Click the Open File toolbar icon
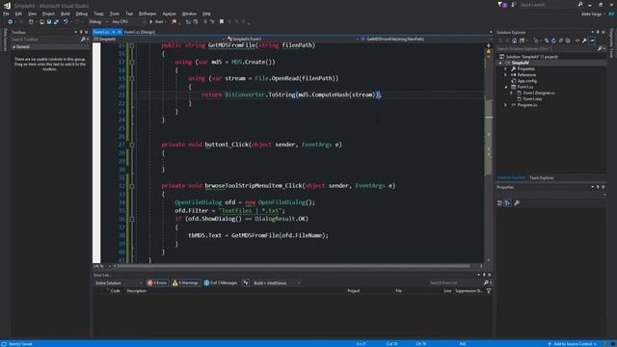 point(41,21)
